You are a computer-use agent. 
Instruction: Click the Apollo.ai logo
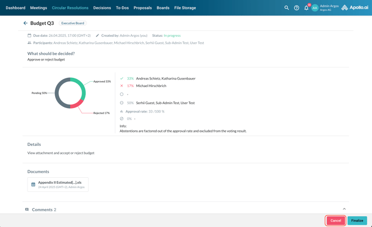(x=355, y=8)
